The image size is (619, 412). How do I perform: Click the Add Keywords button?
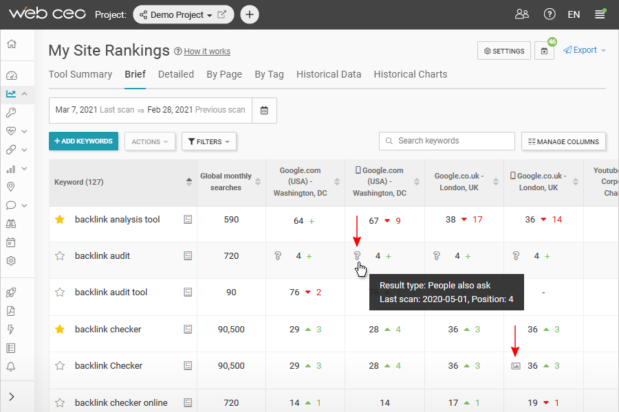83,141
